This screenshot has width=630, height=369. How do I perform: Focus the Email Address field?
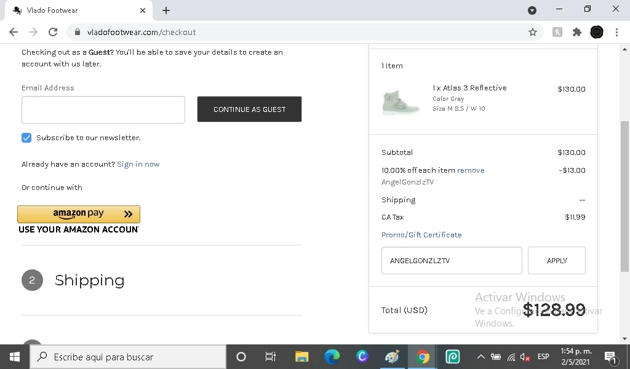[x=103, y=109]
